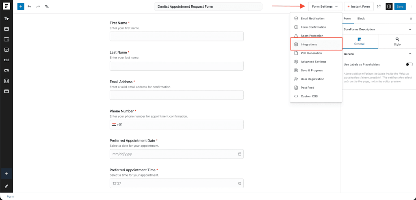Click the blue Save button
Screen dimensions: 416x200
[x=400, y=6]
